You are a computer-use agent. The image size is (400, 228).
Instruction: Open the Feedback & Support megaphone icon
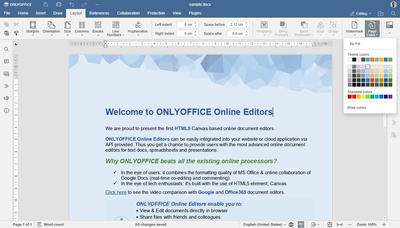click(x=6, y=98)
